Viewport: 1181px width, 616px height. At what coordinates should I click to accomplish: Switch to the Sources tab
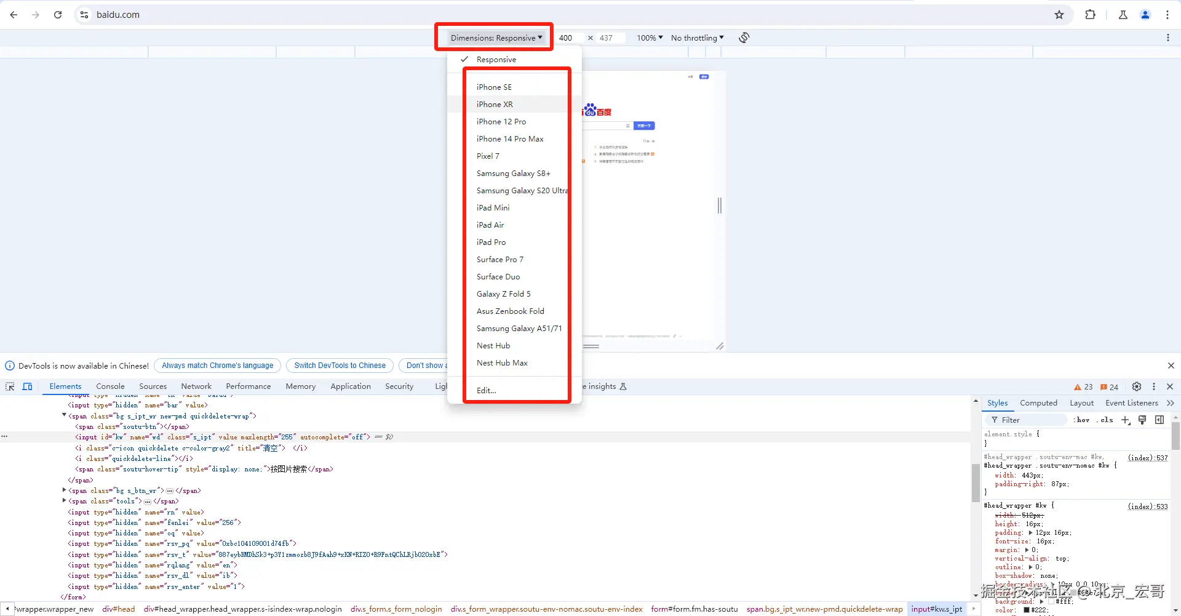[x=153, y=386]
